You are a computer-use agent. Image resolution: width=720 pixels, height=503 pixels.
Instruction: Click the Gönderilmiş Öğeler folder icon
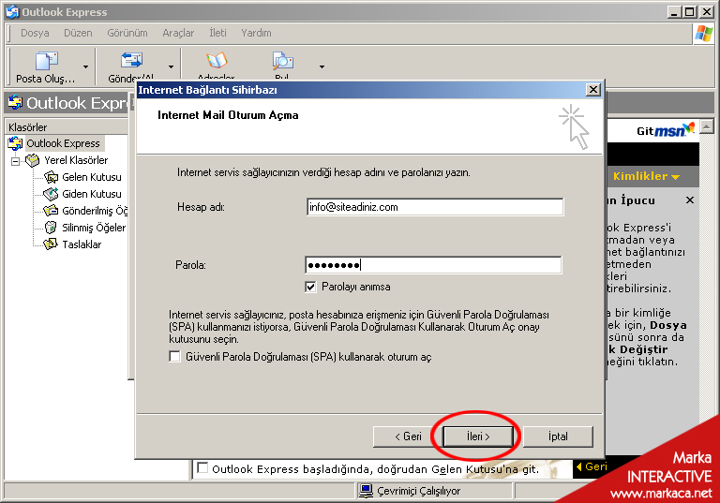[51, 211]
